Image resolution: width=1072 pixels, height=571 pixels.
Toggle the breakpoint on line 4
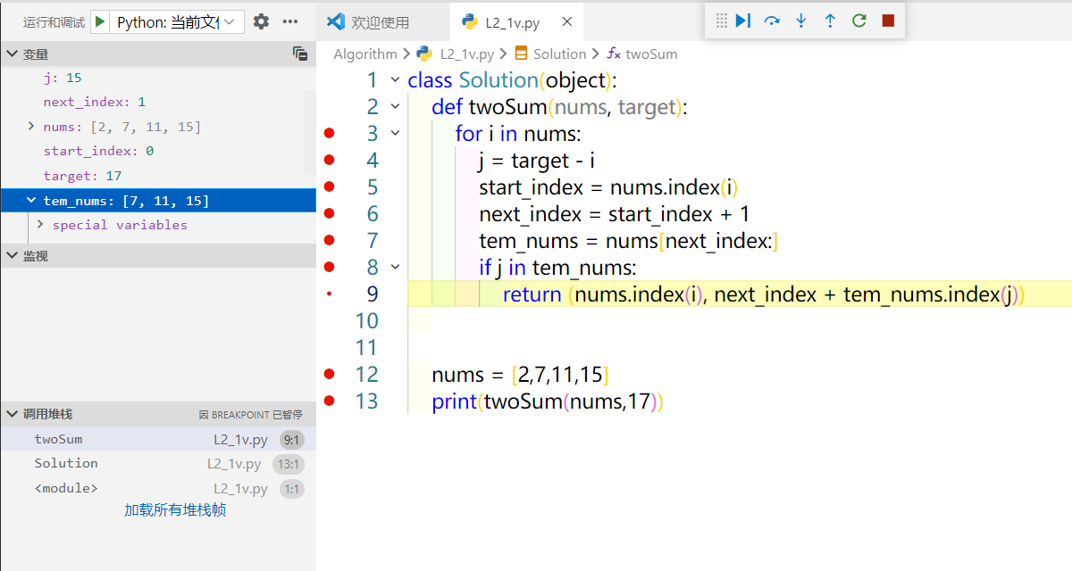(329, 160)
